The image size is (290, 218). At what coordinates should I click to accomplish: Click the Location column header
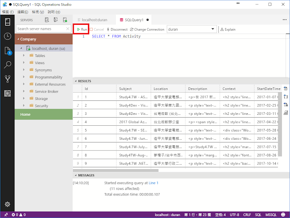click(168, 89)
